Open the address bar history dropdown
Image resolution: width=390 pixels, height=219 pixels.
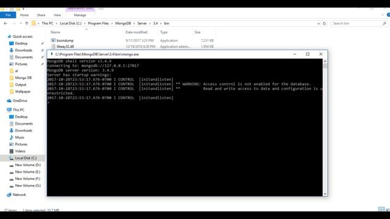(x=319, y=23)
